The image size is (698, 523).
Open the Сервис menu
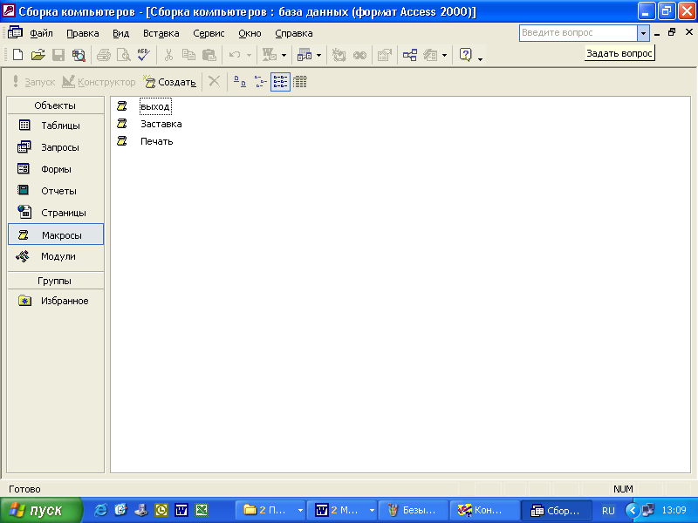[x=209, y=33]
